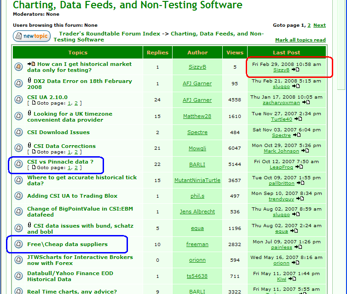Open MutantNinjaTurtle author profile

(x=197, y=180)
